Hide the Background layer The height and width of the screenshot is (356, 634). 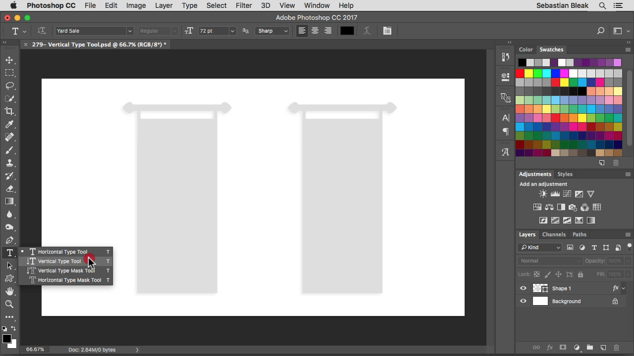(523, 301)
